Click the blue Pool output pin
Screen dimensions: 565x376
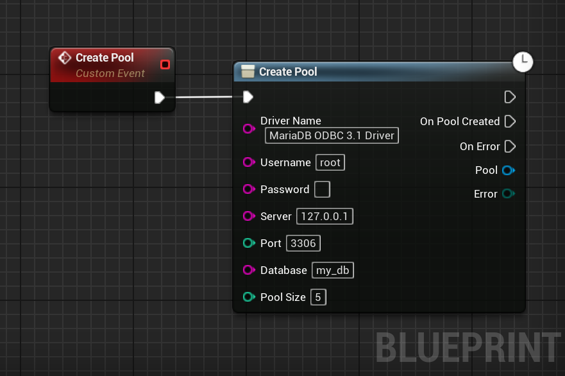(x=509, y=170)
